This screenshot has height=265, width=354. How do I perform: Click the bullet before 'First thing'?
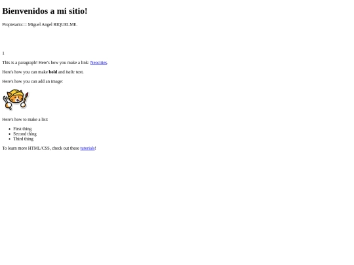[x=9, y=129]
